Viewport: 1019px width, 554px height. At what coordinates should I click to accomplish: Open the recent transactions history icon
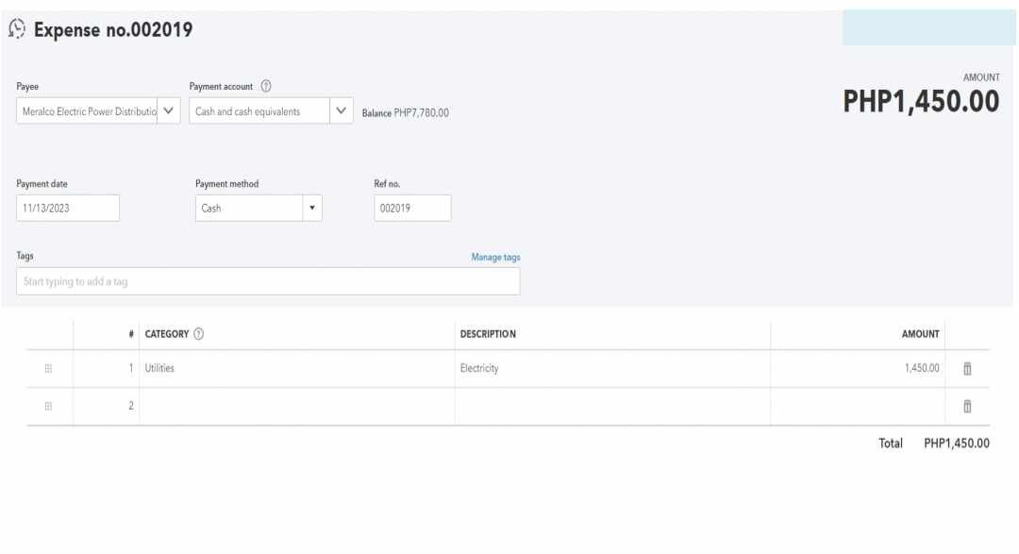pos(17,28)
